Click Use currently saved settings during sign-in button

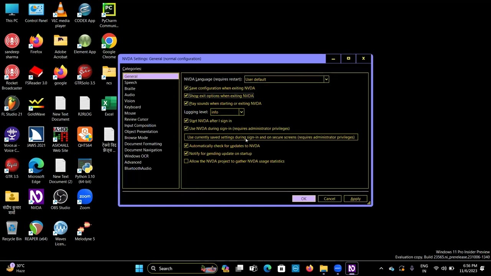click(271, 137)
